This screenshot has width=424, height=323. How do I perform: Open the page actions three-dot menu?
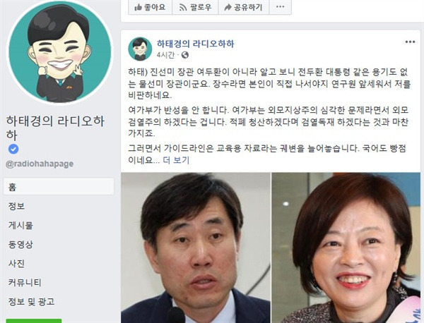tap(280, 7)
